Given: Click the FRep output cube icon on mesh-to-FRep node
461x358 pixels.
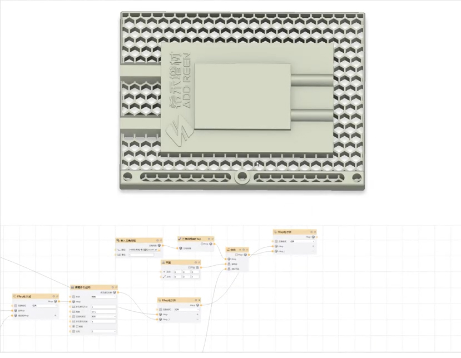Looking at the screenshot, I should click(211, 243).
